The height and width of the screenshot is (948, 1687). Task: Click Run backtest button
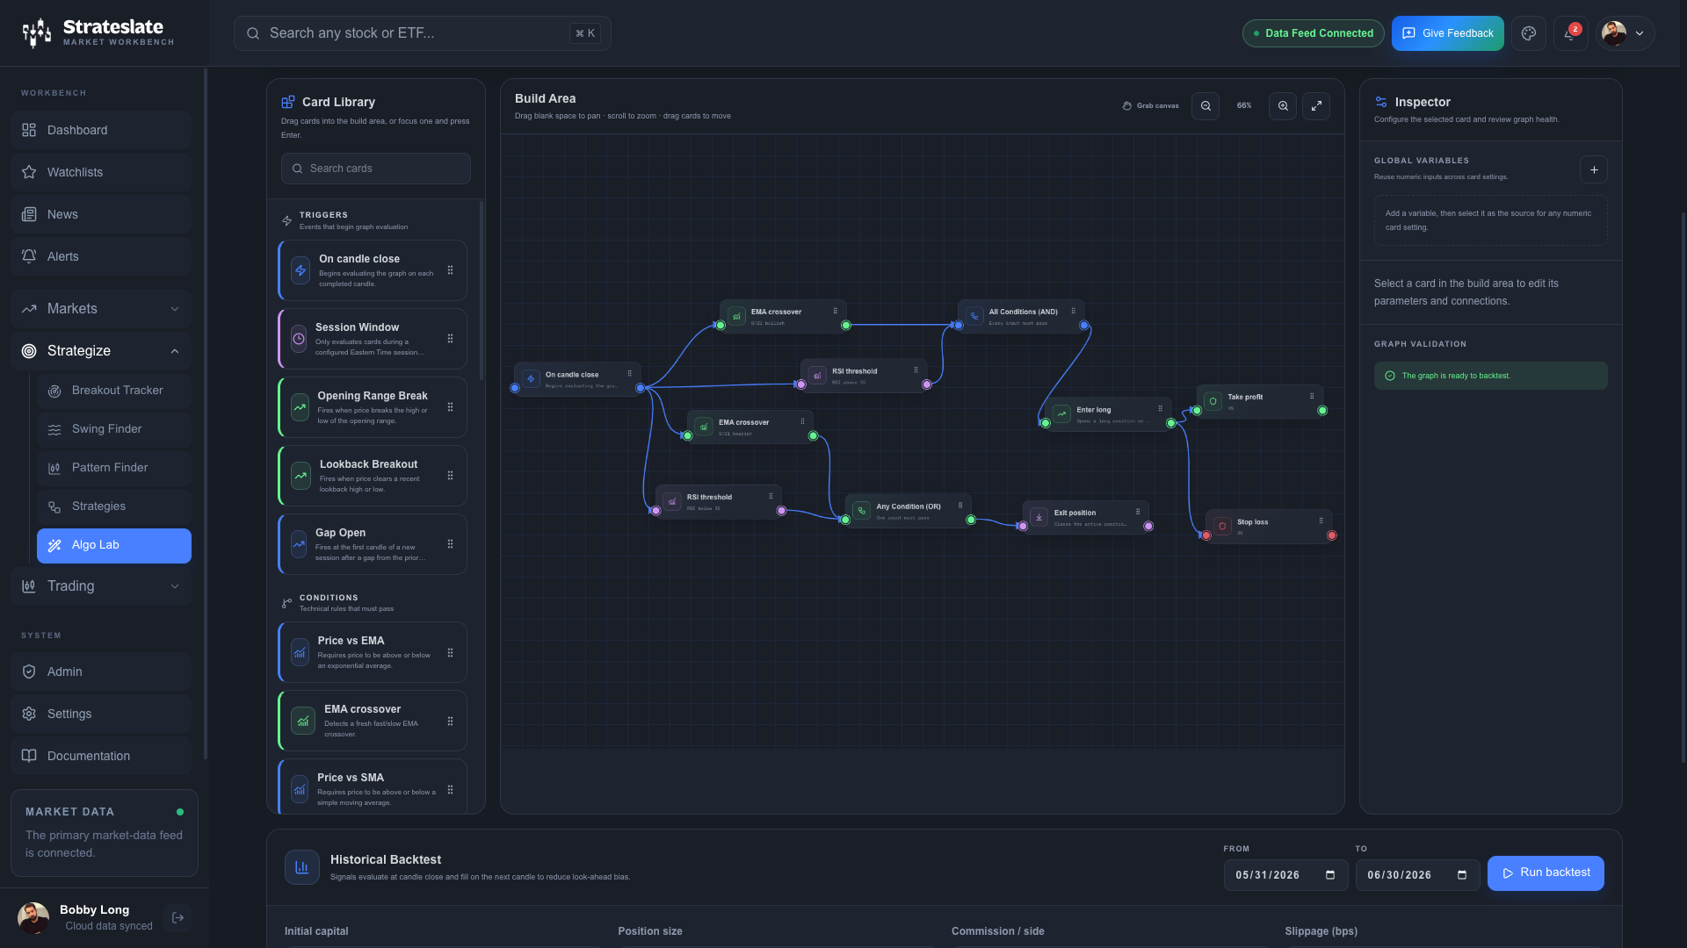coord(1546,873)
